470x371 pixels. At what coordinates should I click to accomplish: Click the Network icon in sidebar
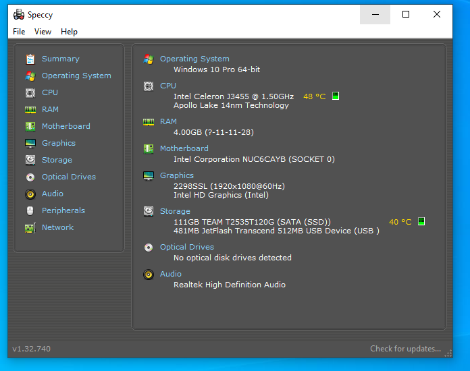[30, 227]
